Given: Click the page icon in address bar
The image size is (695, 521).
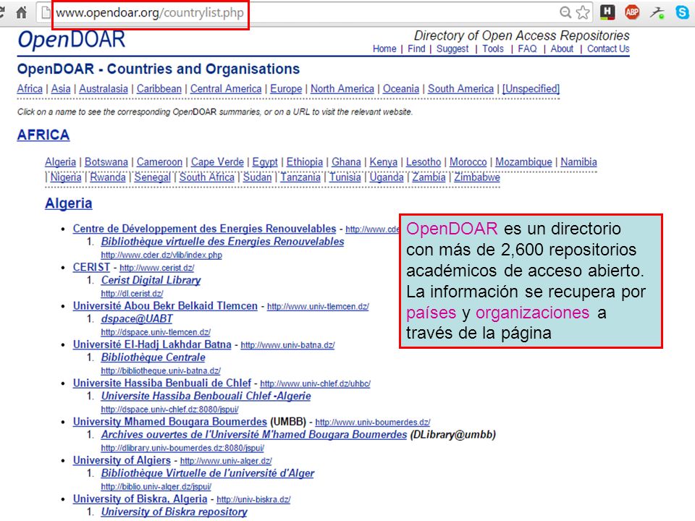Looking at the screenshot, I should [46, 12].
